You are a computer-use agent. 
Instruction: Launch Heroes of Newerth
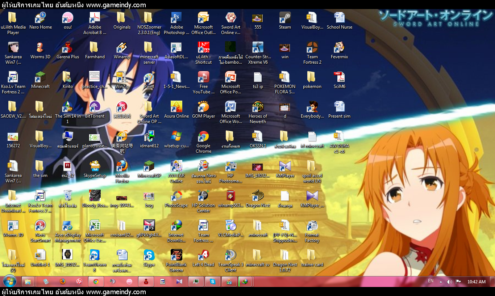(x=258, y=112)
